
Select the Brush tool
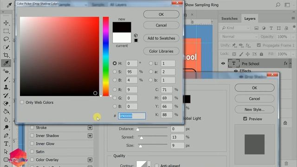6,79
